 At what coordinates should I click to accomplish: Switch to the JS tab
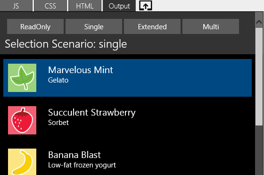pyautogui.click(x=16, y=6)
